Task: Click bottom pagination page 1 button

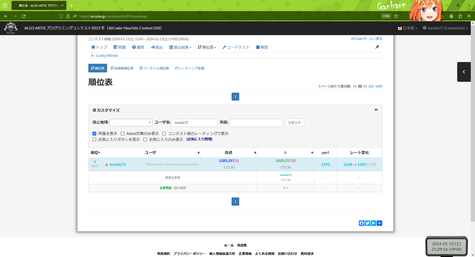Action: [x=235, y=202]
